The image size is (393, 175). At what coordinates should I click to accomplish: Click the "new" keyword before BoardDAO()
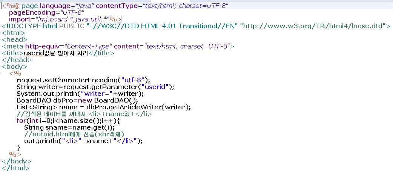click(85, 100)
